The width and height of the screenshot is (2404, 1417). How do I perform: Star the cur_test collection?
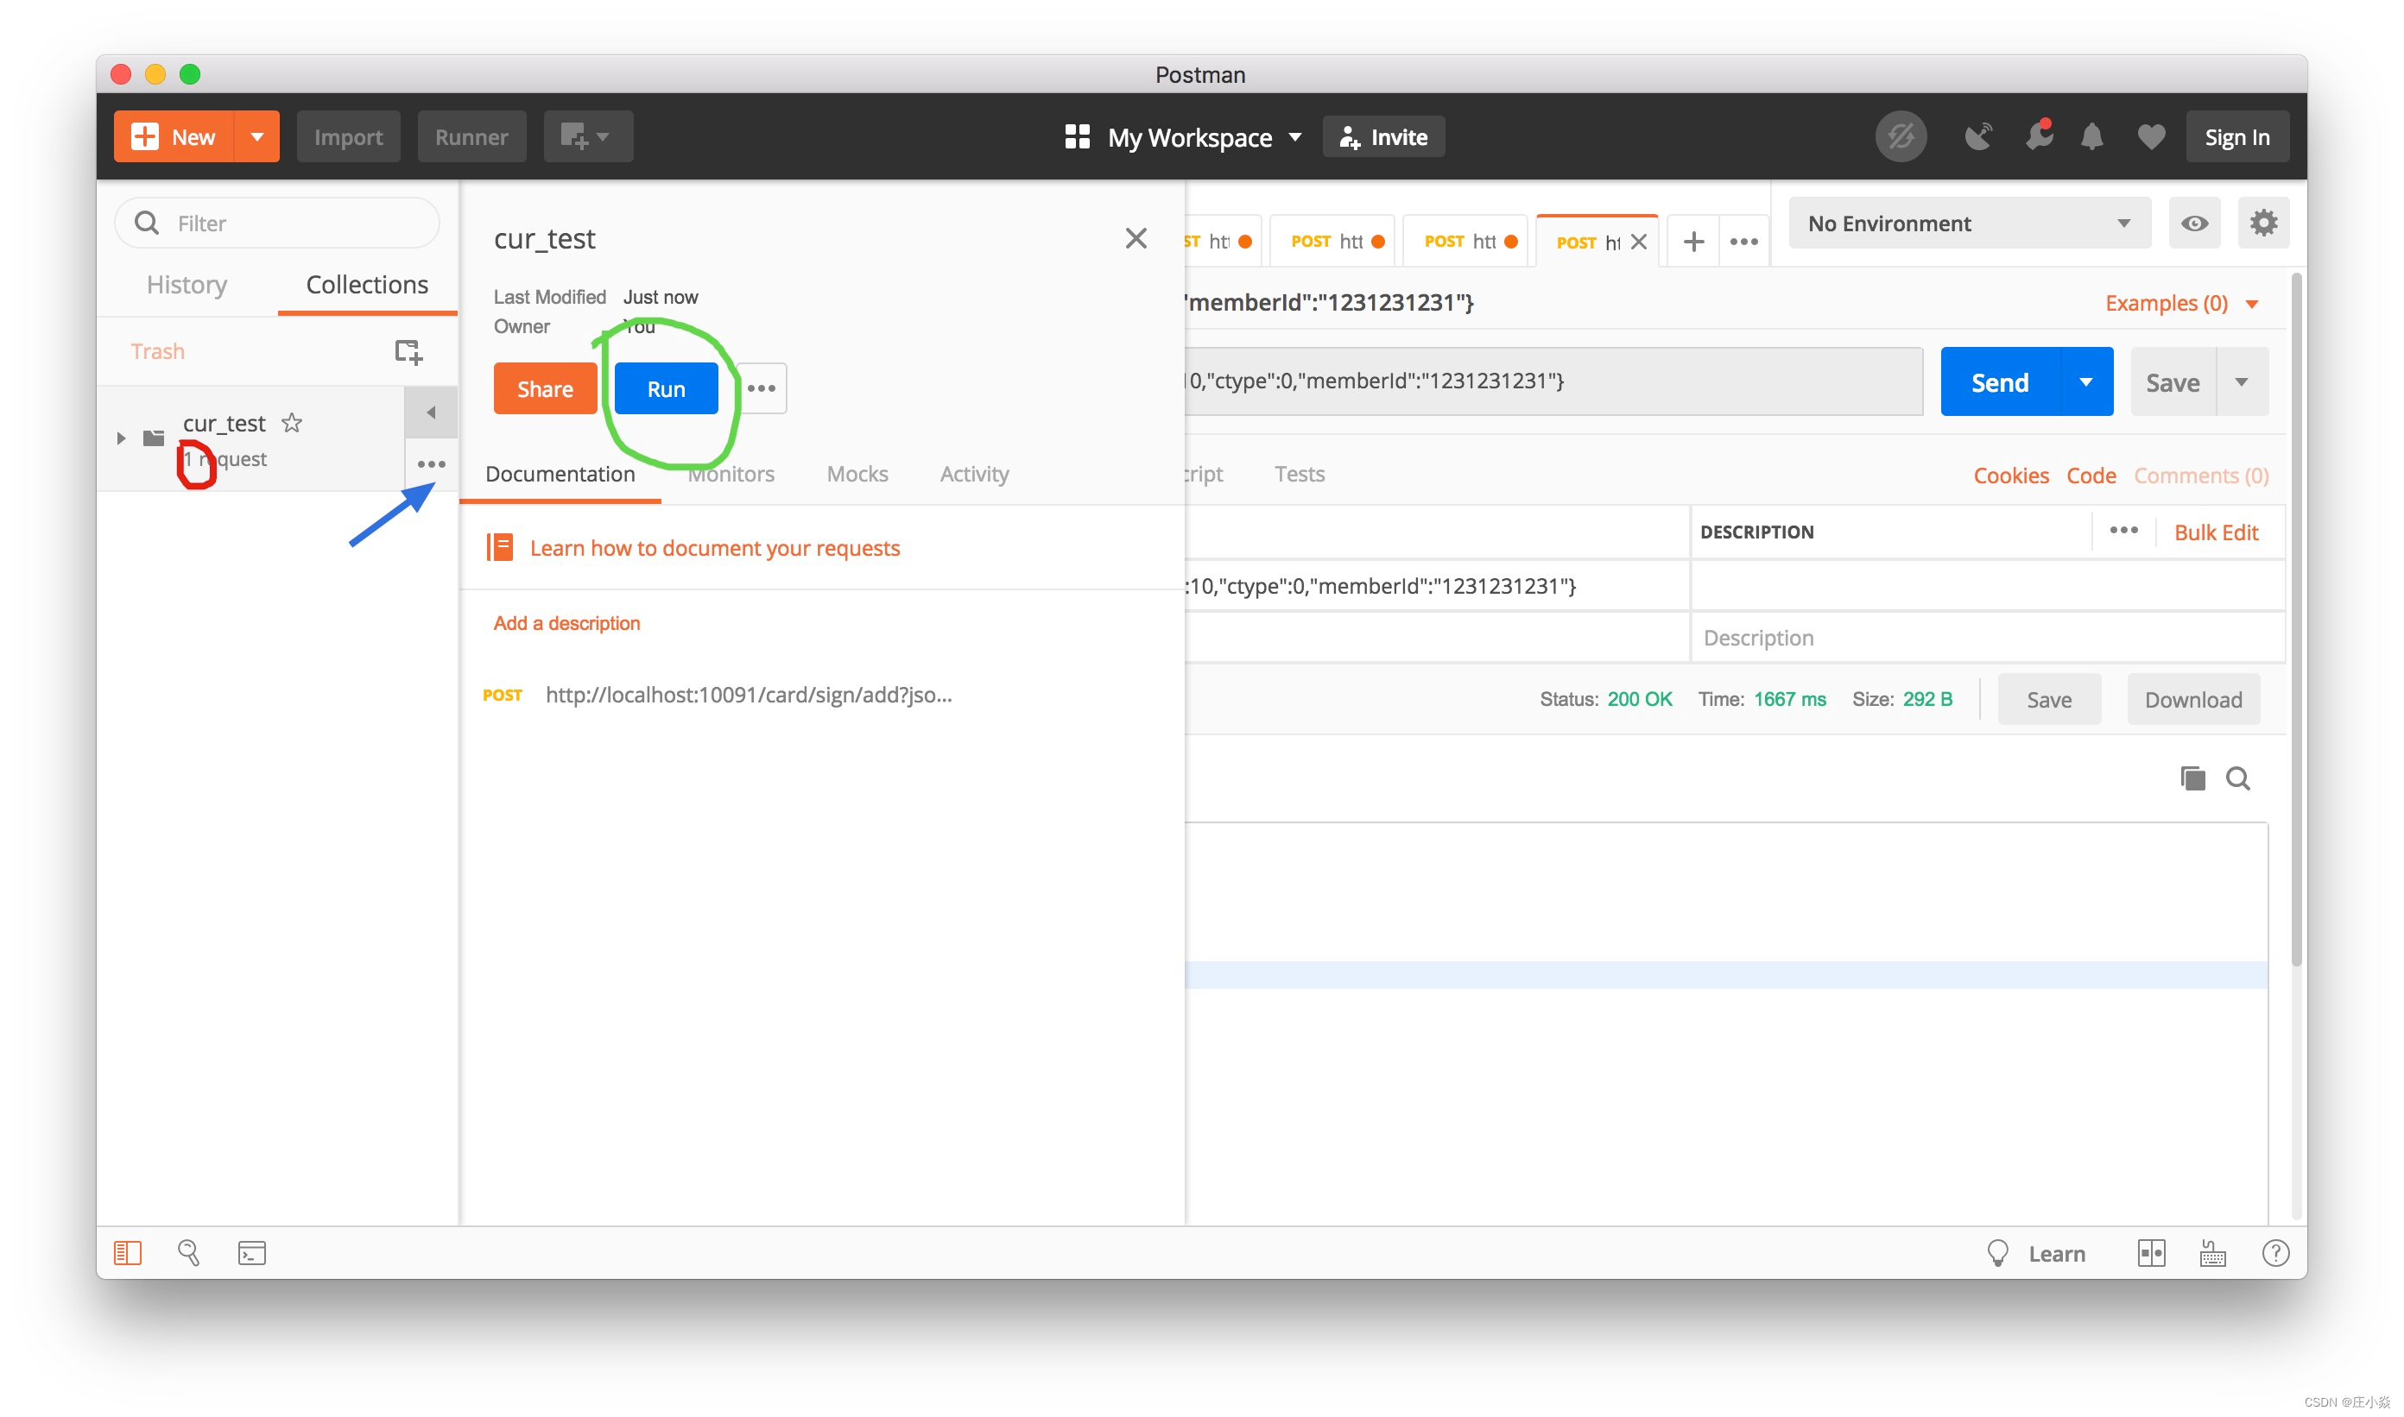pos(293,423)
